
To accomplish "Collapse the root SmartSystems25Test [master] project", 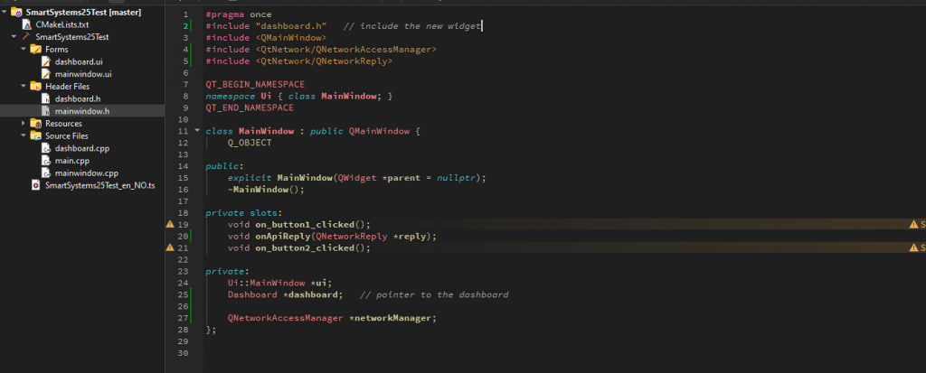I will coord(5,12).
